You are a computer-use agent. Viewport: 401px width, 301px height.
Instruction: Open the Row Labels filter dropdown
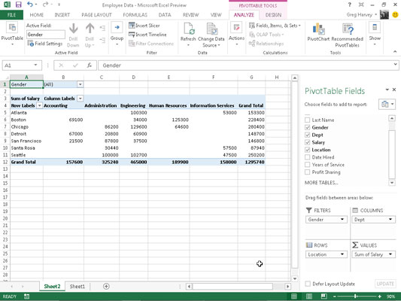[x=39, y=105]
